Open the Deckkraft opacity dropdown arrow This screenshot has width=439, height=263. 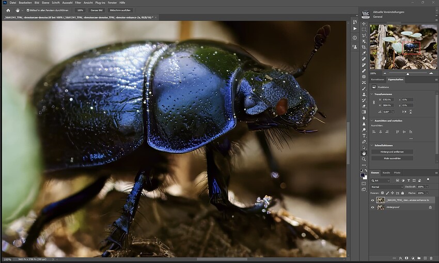point(427,186)
